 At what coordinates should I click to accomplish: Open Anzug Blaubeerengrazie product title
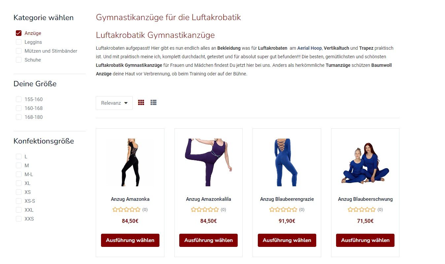[x=287, y=199]
